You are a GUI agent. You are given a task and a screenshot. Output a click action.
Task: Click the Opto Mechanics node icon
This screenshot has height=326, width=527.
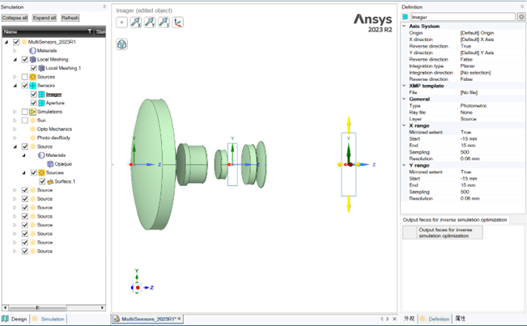[x=32, y=129]
